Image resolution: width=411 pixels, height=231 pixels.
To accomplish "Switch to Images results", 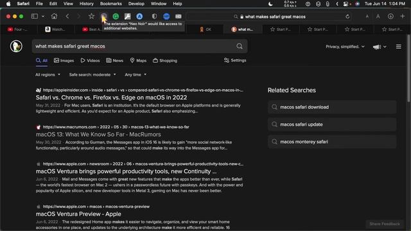I will [64, 60].
